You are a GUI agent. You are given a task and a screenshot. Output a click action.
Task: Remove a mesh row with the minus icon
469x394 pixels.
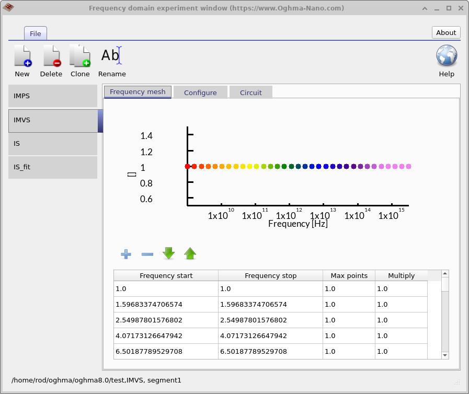pos(147,254)
